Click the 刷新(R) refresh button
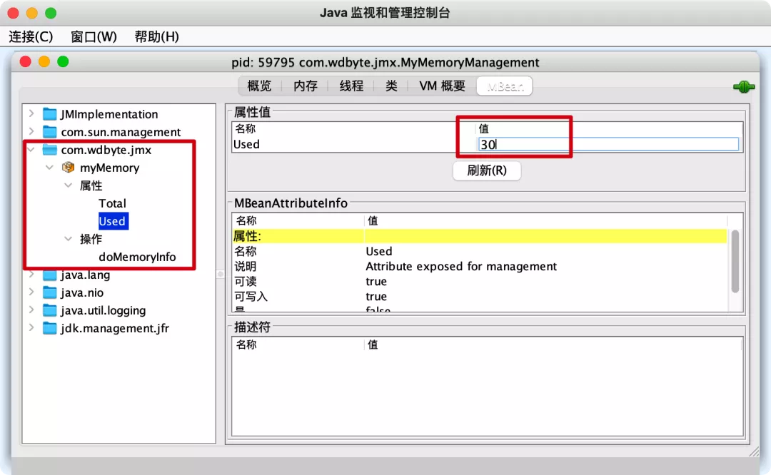The image size is (771, 475). coord(487,170)
